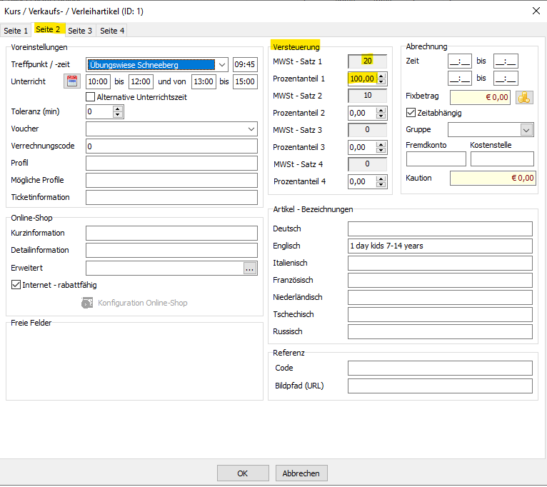
Task: Uncheck Internet - rabattfähig checkbox
Action: [x=16, y=285]
